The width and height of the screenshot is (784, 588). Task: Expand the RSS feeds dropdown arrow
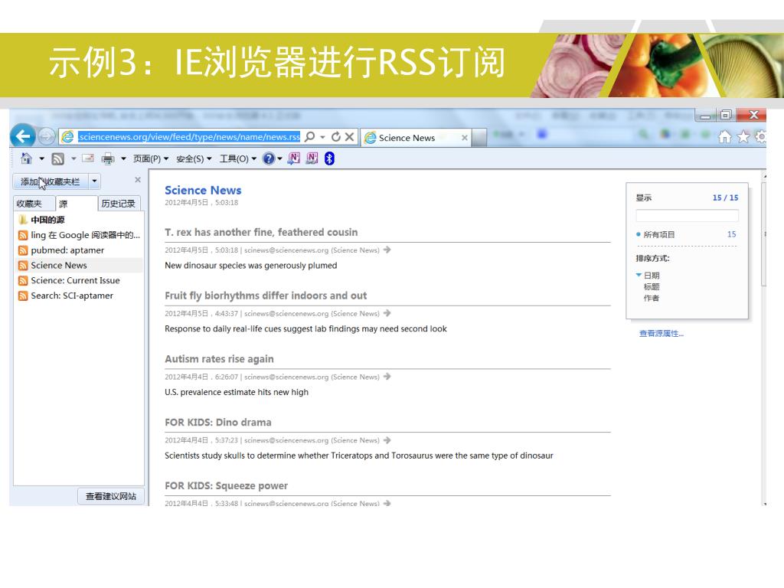tap(73, 159)
